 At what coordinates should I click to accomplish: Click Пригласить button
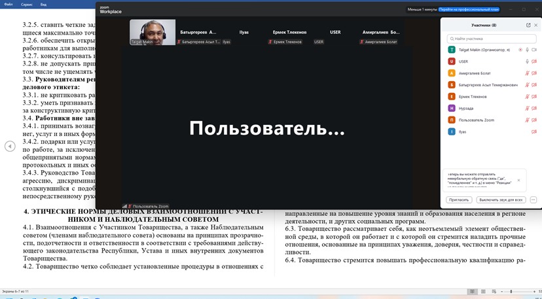[460, 200]
